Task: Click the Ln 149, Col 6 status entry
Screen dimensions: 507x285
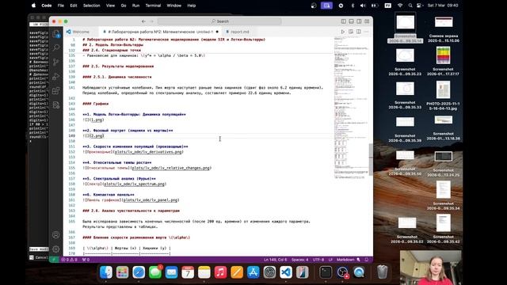Action: click(x=275, y=260)
